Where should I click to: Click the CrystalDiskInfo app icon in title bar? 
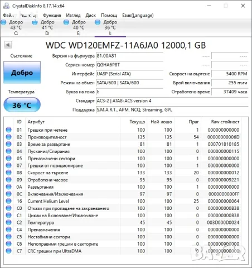pyautogui.click(x=6, y=6)
